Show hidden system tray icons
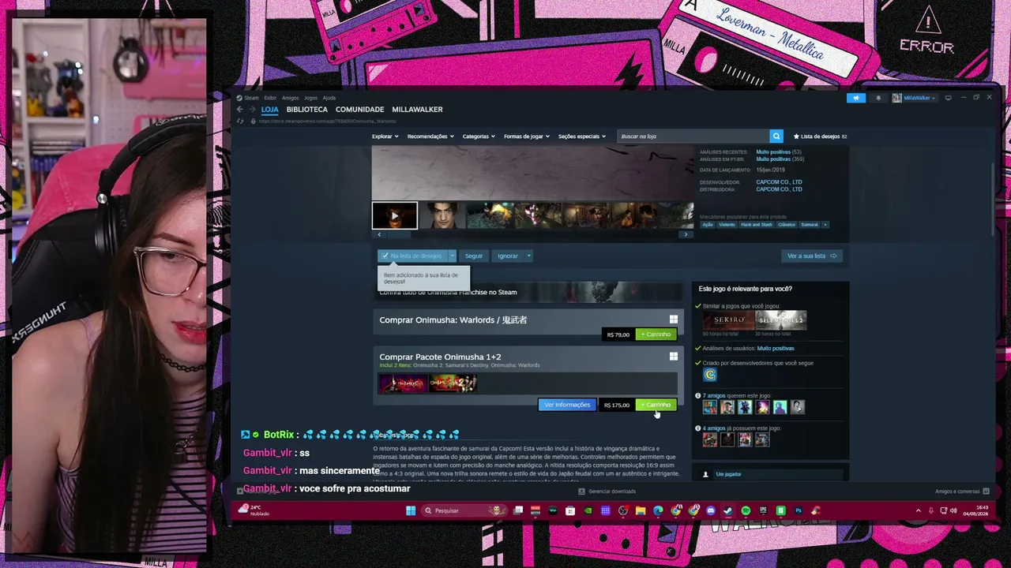Viewport: 1011px width, 568px height. tap(918, 510)
